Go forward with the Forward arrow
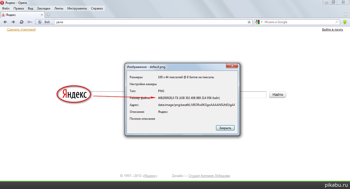The height and width of the screenshot is (189, 350). [13, 22]
